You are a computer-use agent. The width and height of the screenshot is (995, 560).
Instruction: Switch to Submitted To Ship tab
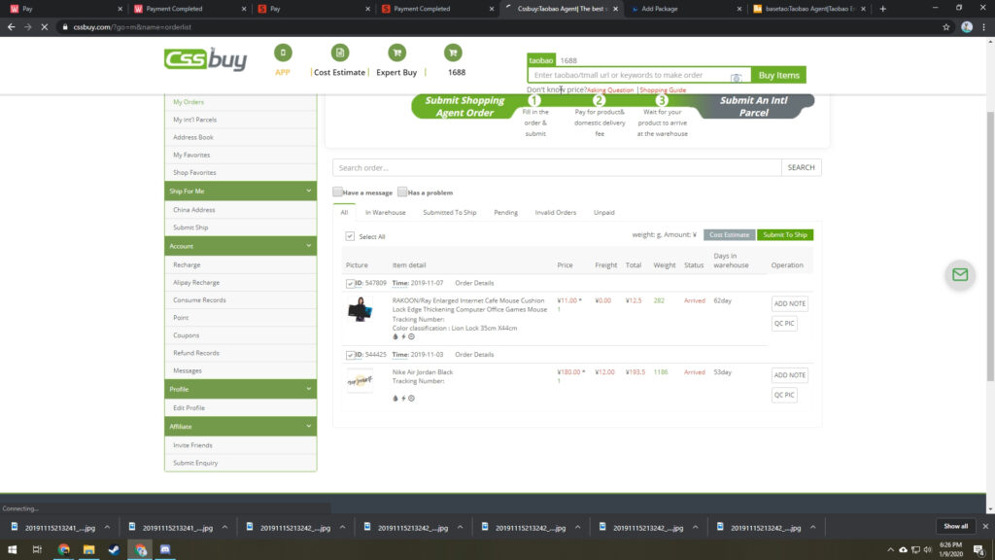pyautogui.click(x=449, y=212)
